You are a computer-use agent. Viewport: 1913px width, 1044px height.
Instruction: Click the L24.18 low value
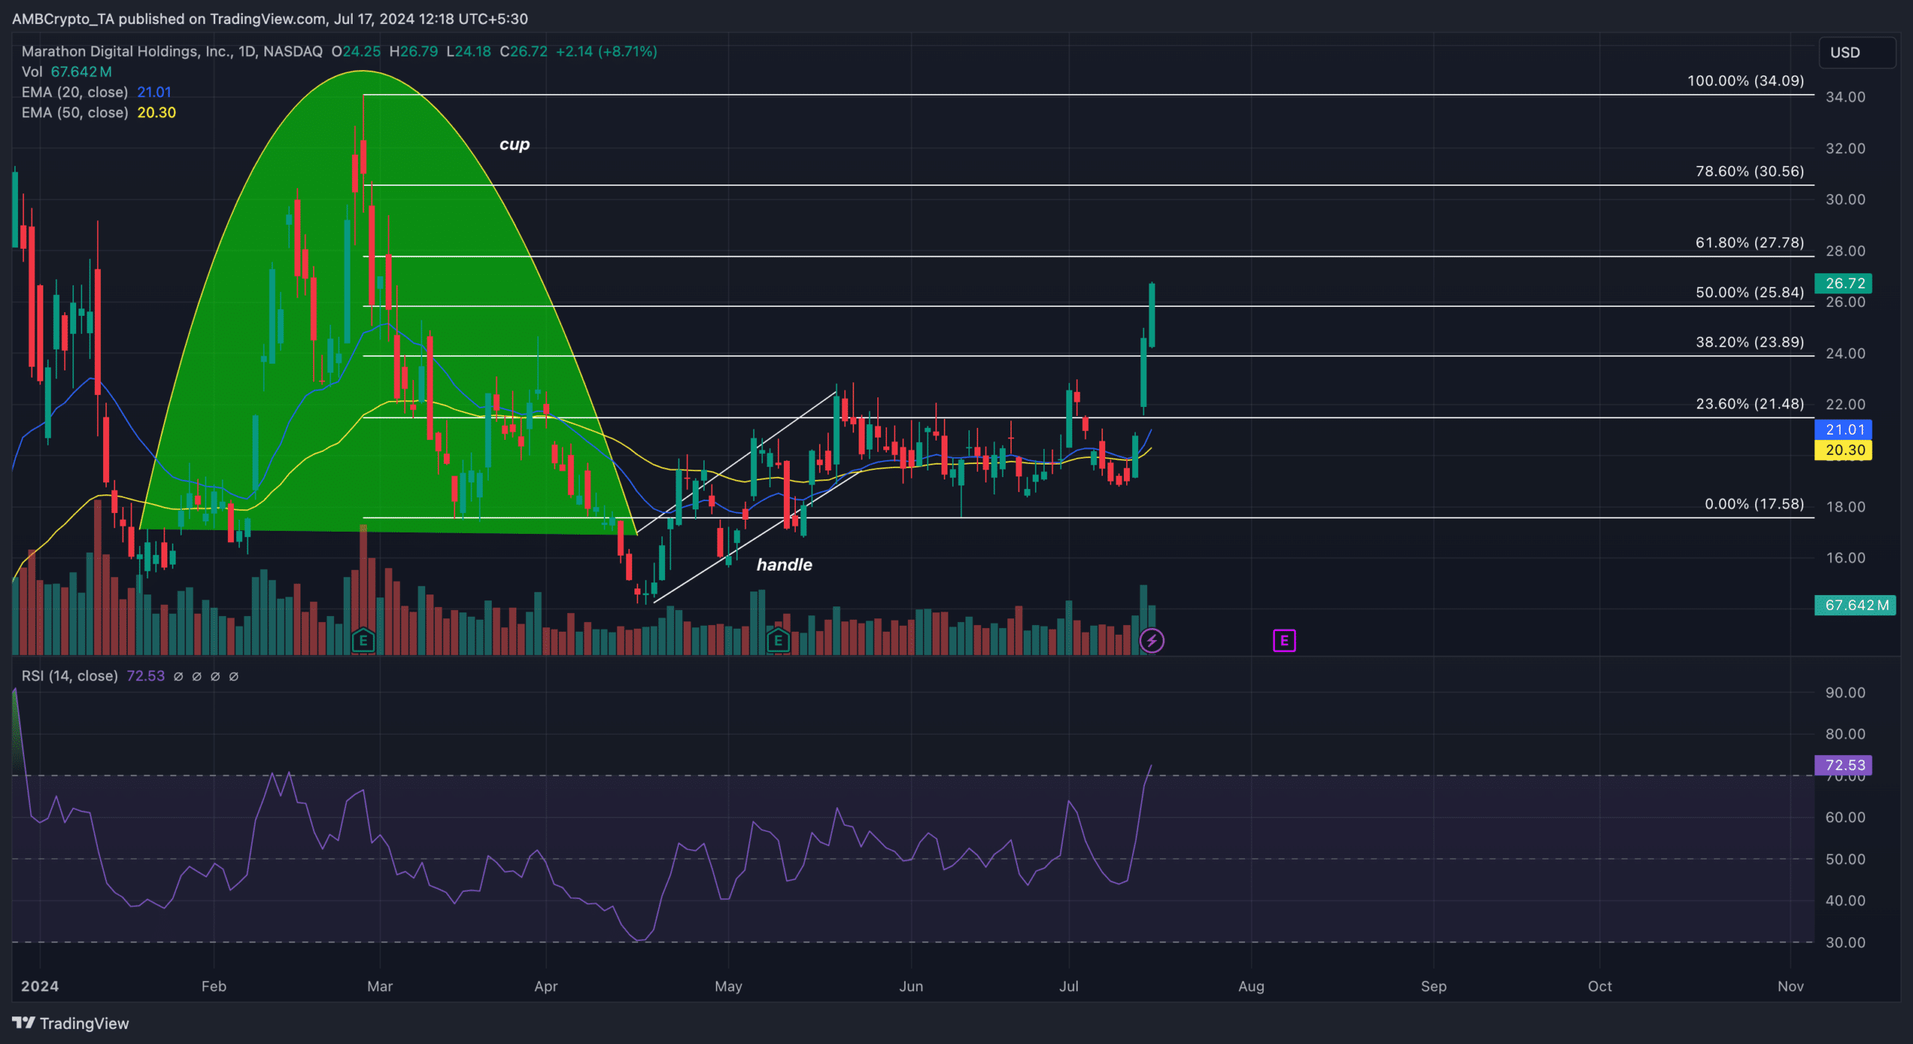coord(469,52)
